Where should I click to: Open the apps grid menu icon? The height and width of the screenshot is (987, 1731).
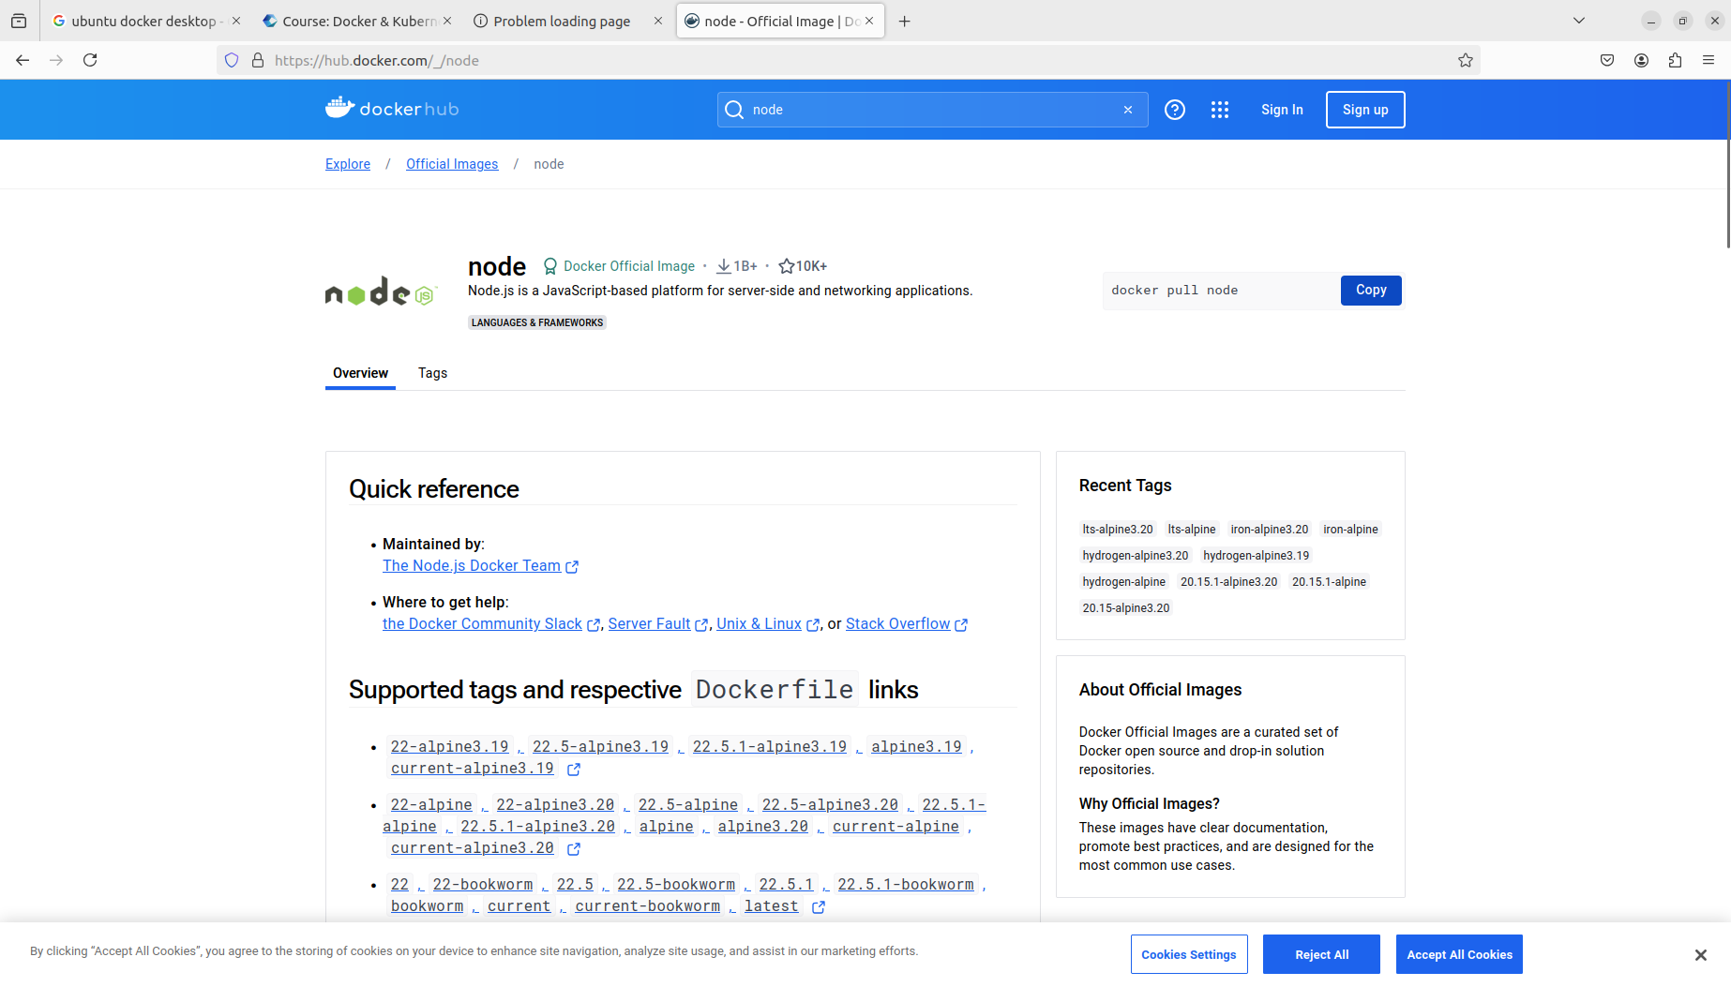click(1219, 110)
